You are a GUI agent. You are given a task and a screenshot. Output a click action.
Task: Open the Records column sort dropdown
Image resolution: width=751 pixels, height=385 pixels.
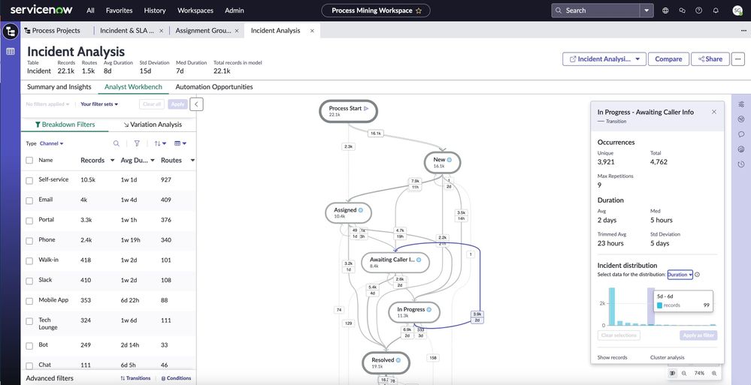(112, 161)
